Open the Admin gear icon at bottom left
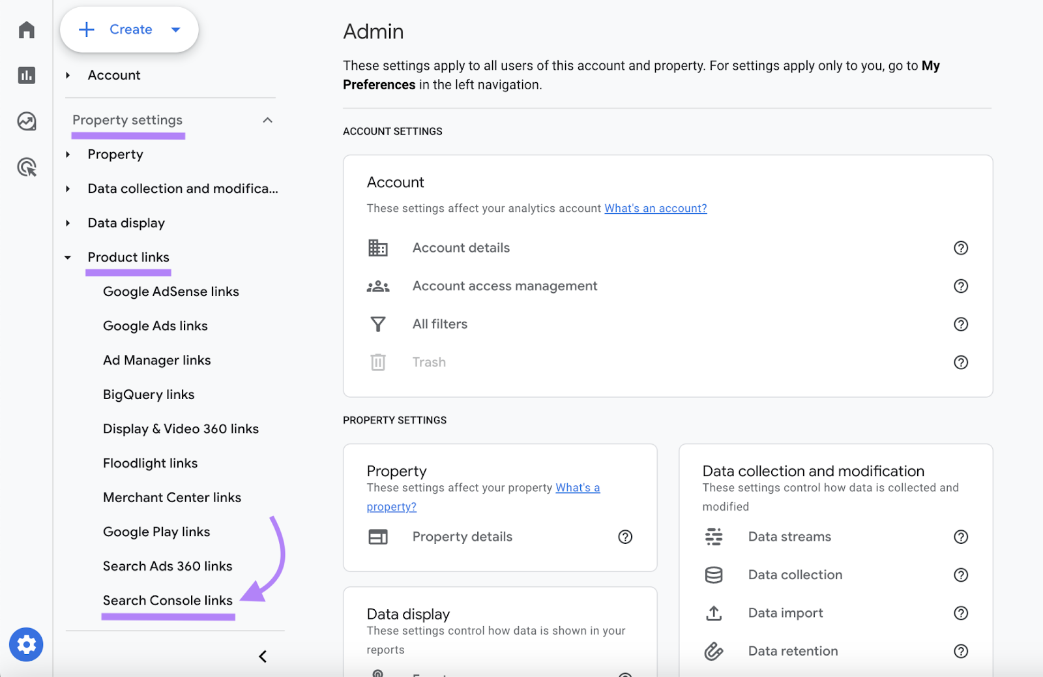The height and width of the screenshot is (677, 1043). [x=26, y=644]
